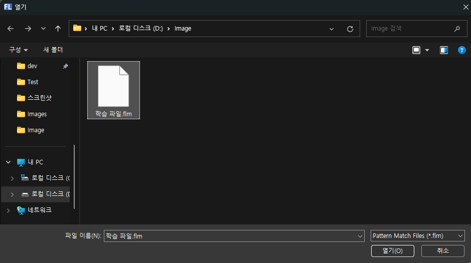Screen dimensions: 471x263
Task: Select 내 PC in the navigation tree
Action: click(35, 162)
